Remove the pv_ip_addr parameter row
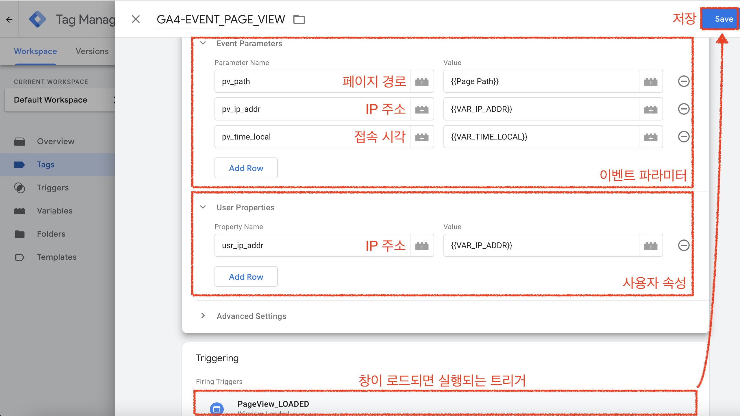 click(684, 109)
